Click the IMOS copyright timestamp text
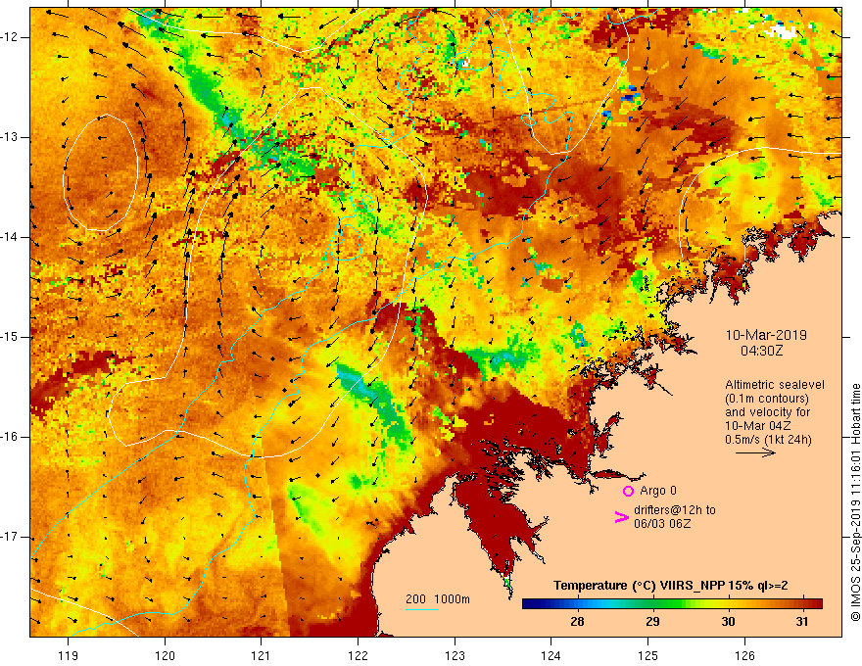 [855, 502]
